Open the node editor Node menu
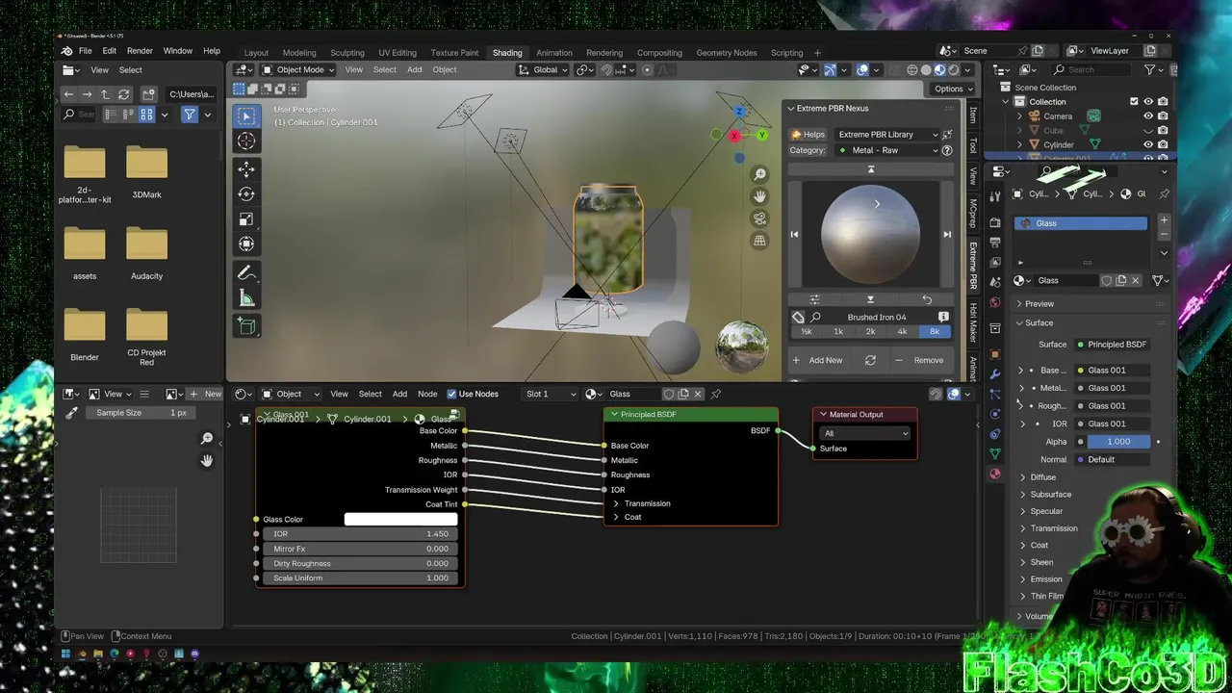The width and height of the screenshot is (1232, 693). [x=427, y=394]
